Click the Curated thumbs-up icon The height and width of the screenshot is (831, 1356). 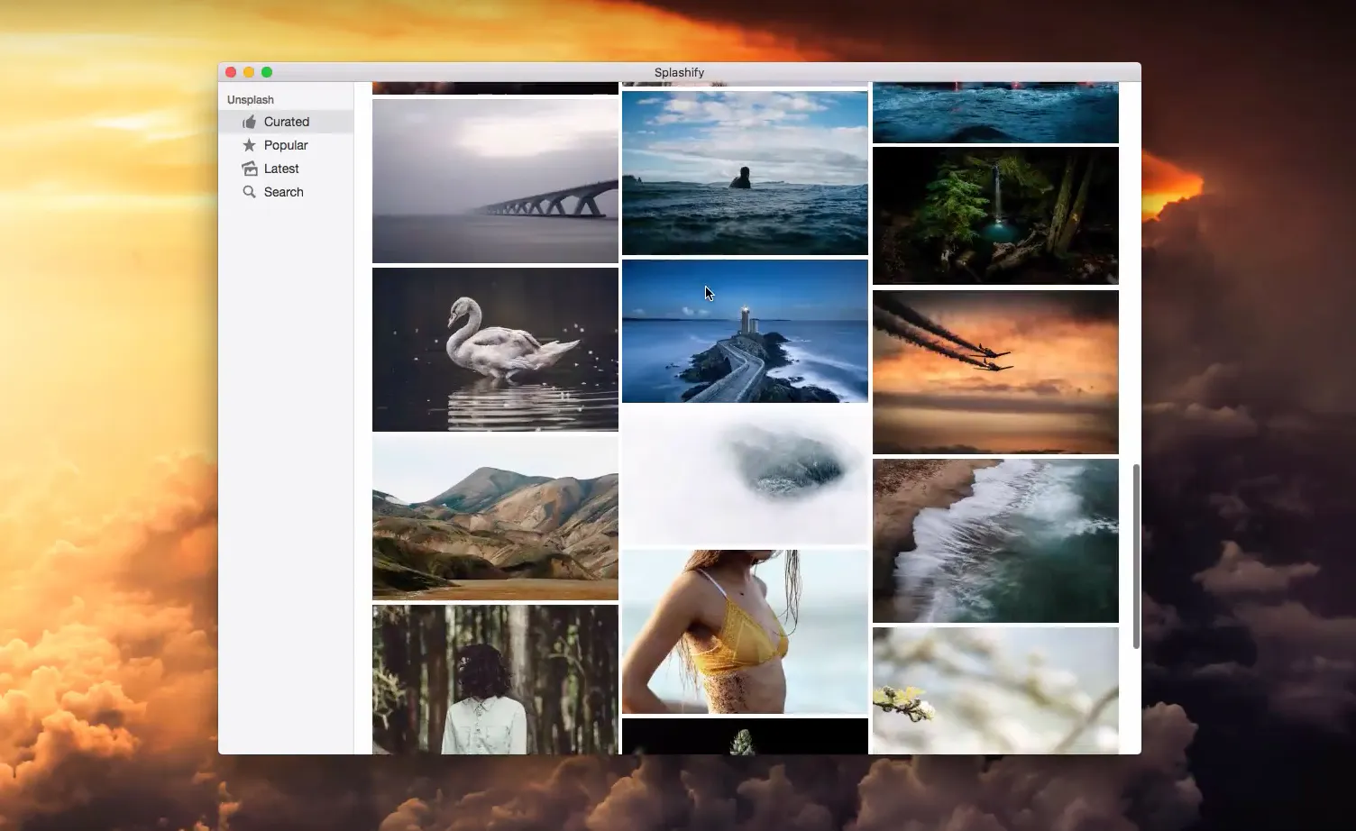click(x=250, y=122)
